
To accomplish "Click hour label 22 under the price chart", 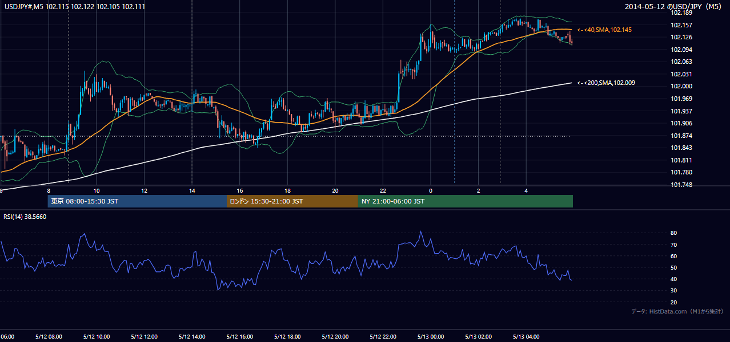I will (383, 190).
